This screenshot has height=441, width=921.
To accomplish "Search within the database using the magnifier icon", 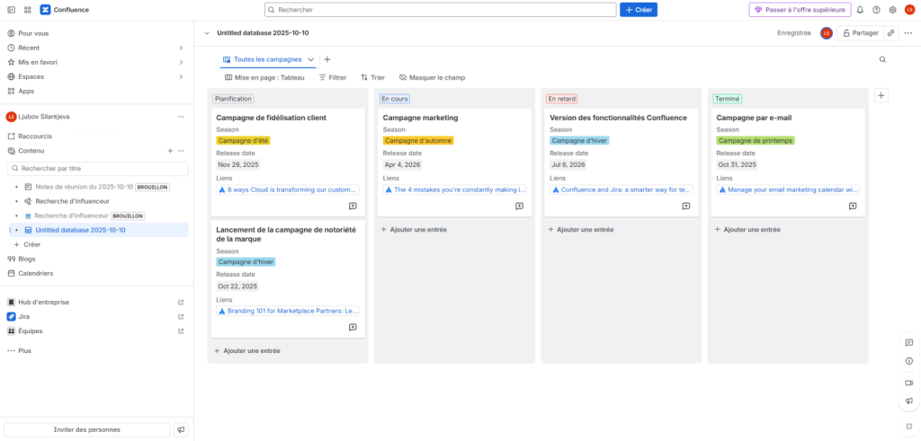I will coord(882,59).
